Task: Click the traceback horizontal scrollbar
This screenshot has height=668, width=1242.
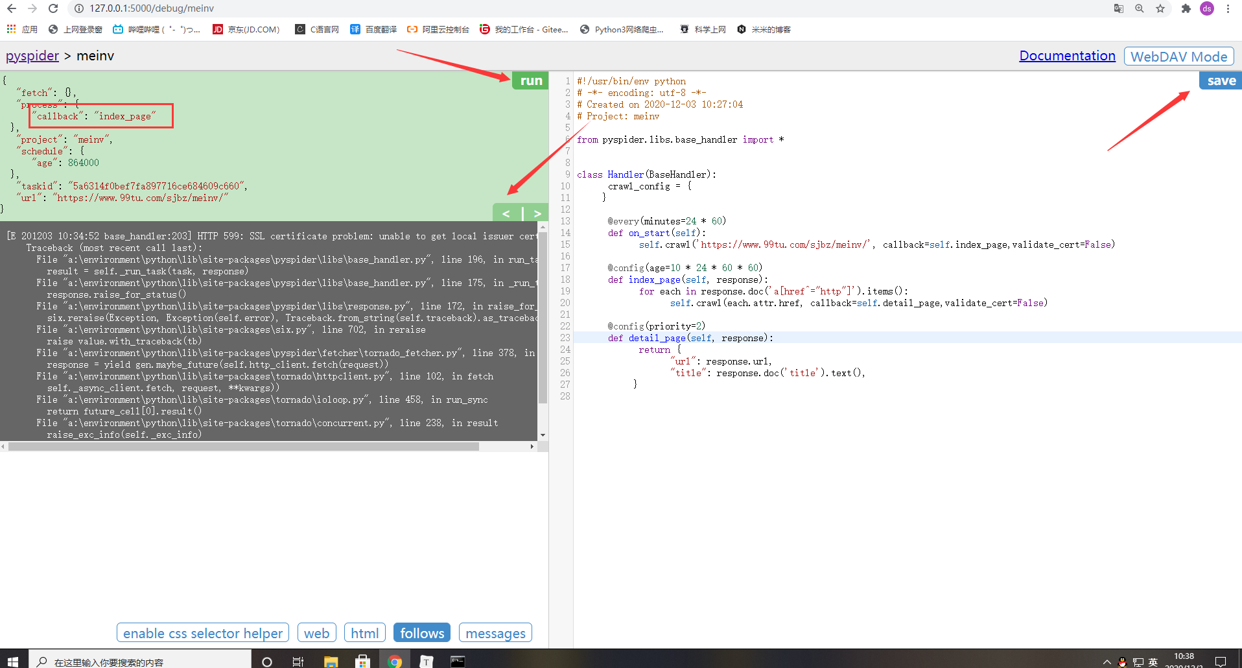Action: [x=244, y=446]
